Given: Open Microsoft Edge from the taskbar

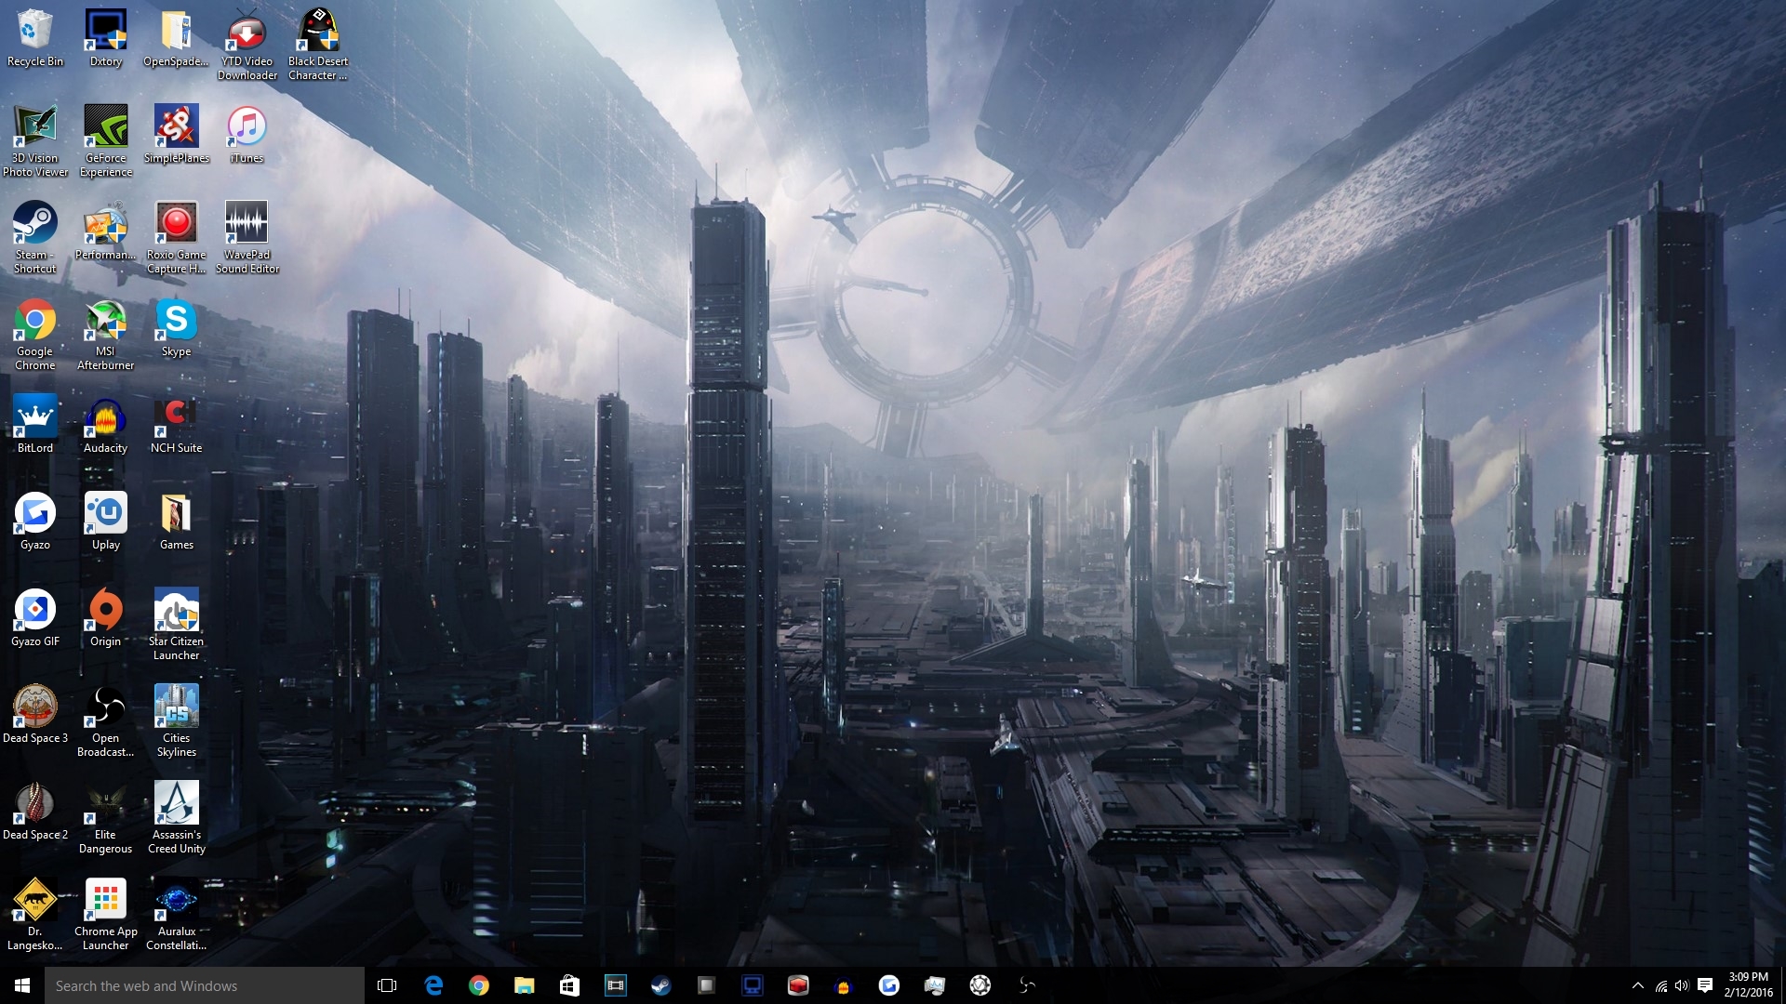Looking at the screenshot, I should pyautogui.click(x=433, y=985).
